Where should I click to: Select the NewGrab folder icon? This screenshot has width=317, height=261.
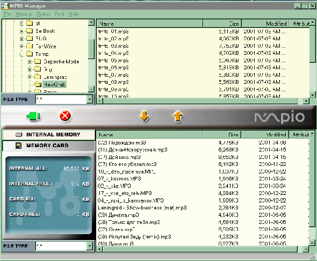click(x=38, y=84)
